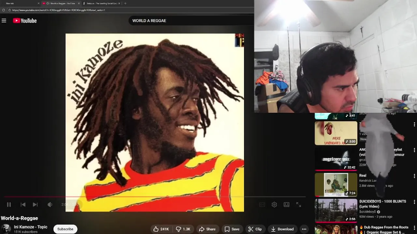The width and height of the screenshot is (417, 234).
Task: Open more actions three-dot menu under video
Action: point(304,229)
